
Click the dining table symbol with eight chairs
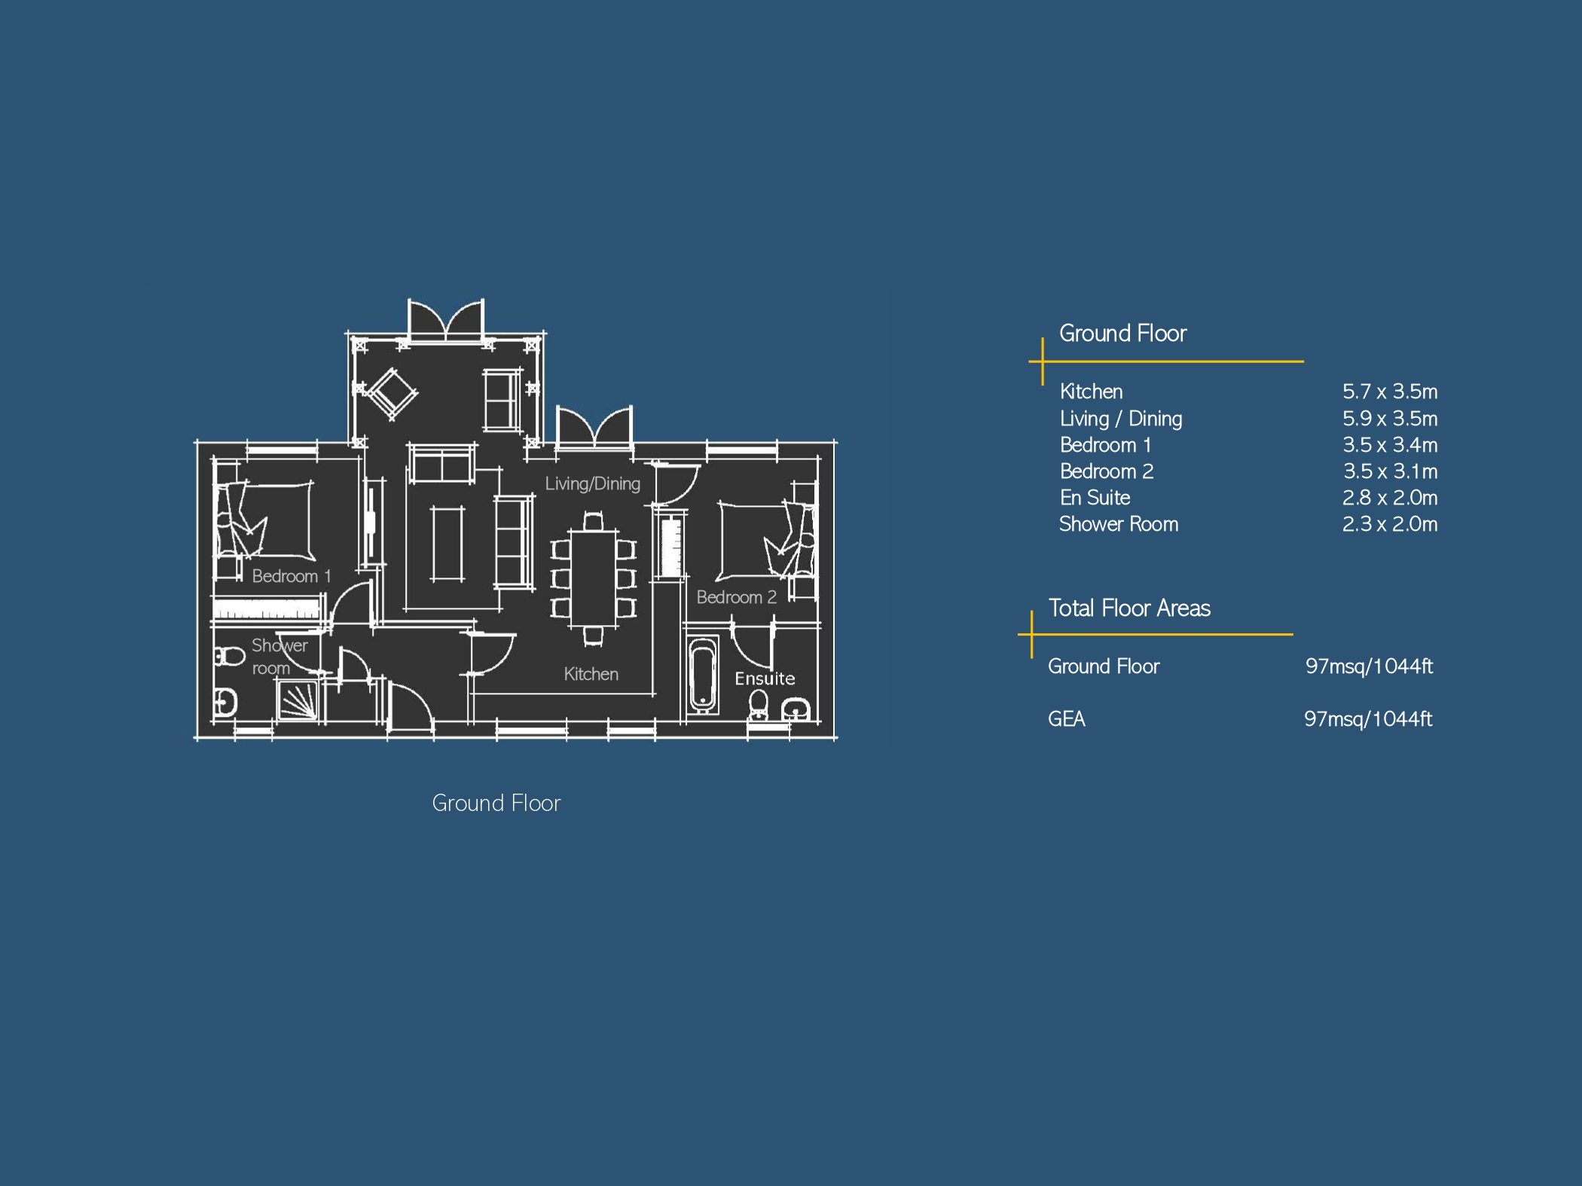(594, 578)
